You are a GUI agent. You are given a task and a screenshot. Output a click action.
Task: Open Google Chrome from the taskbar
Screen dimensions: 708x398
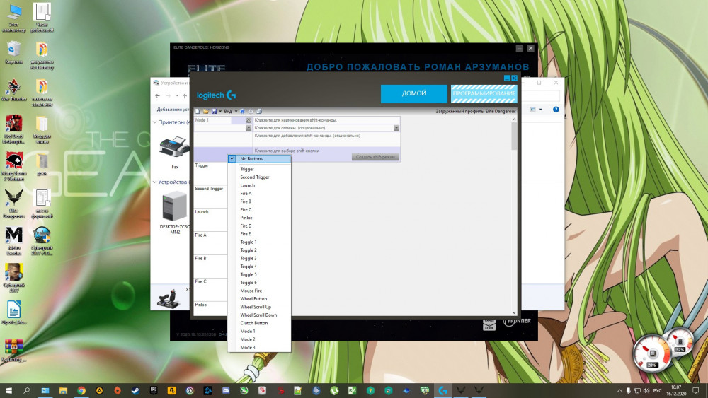[x=81, y=390]
